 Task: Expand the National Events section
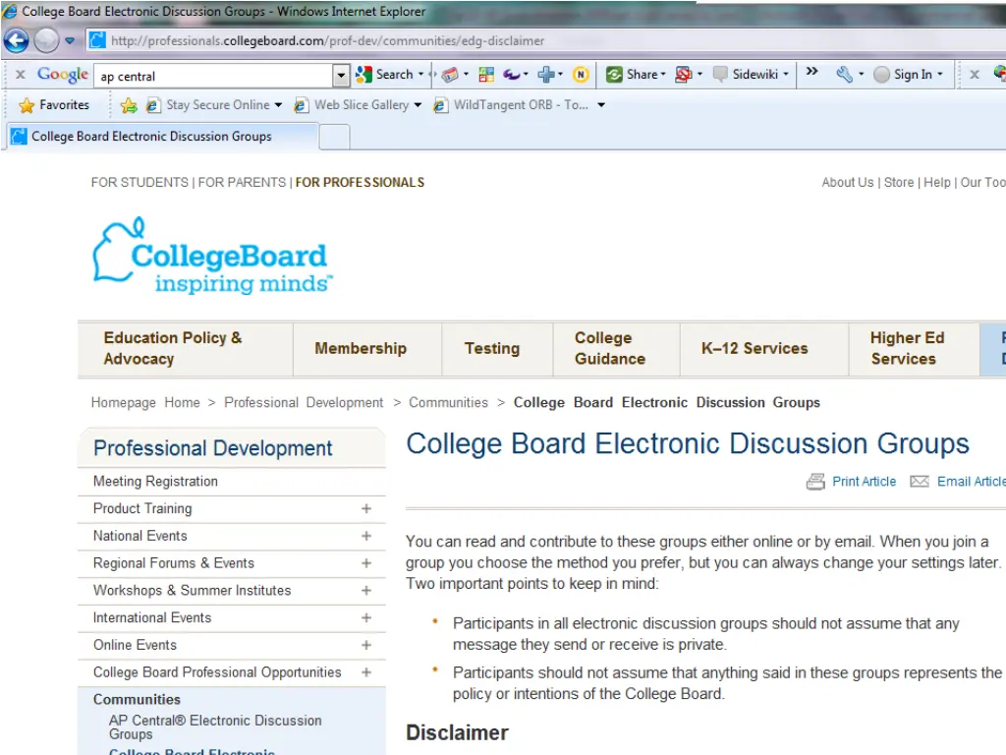pyautogui.click(x=366, y=536)
